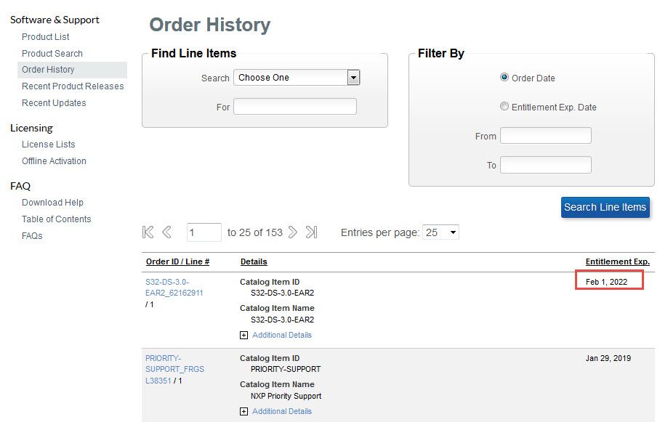Screen dimensions: 660x422
Task: Open Offline Activation page
Action: (54, 161)
